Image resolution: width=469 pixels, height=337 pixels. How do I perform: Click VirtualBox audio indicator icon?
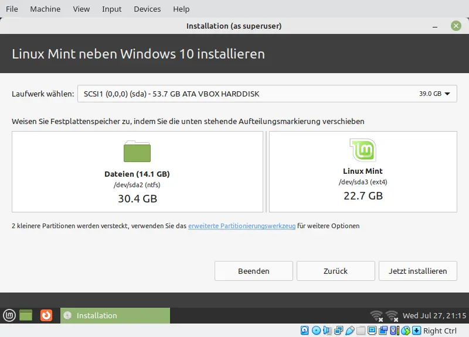point(328,331)
